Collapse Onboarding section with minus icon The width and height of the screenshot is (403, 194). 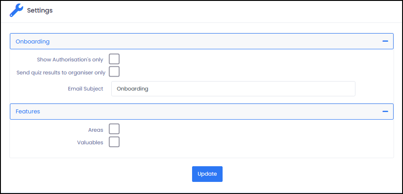point(385,41)
